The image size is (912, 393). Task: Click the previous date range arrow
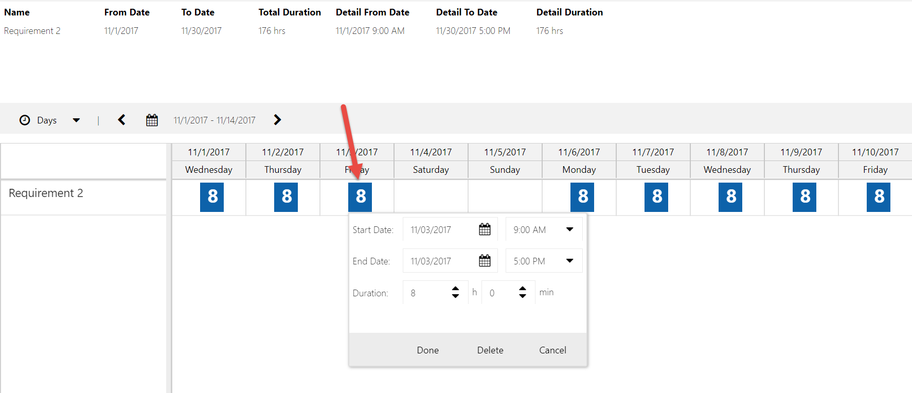tap(122, 120)
